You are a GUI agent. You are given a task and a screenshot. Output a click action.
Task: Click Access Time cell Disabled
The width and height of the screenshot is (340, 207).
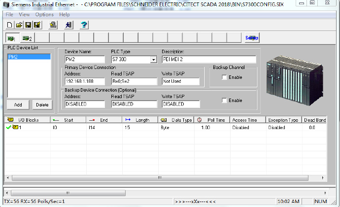(x=240, y=127)
